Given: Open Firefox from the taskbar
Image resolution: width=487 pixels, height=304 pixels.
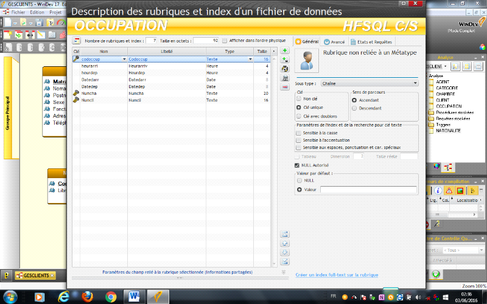Looking at the screenshot, I should pyautogui.click(x=86, y=296).
